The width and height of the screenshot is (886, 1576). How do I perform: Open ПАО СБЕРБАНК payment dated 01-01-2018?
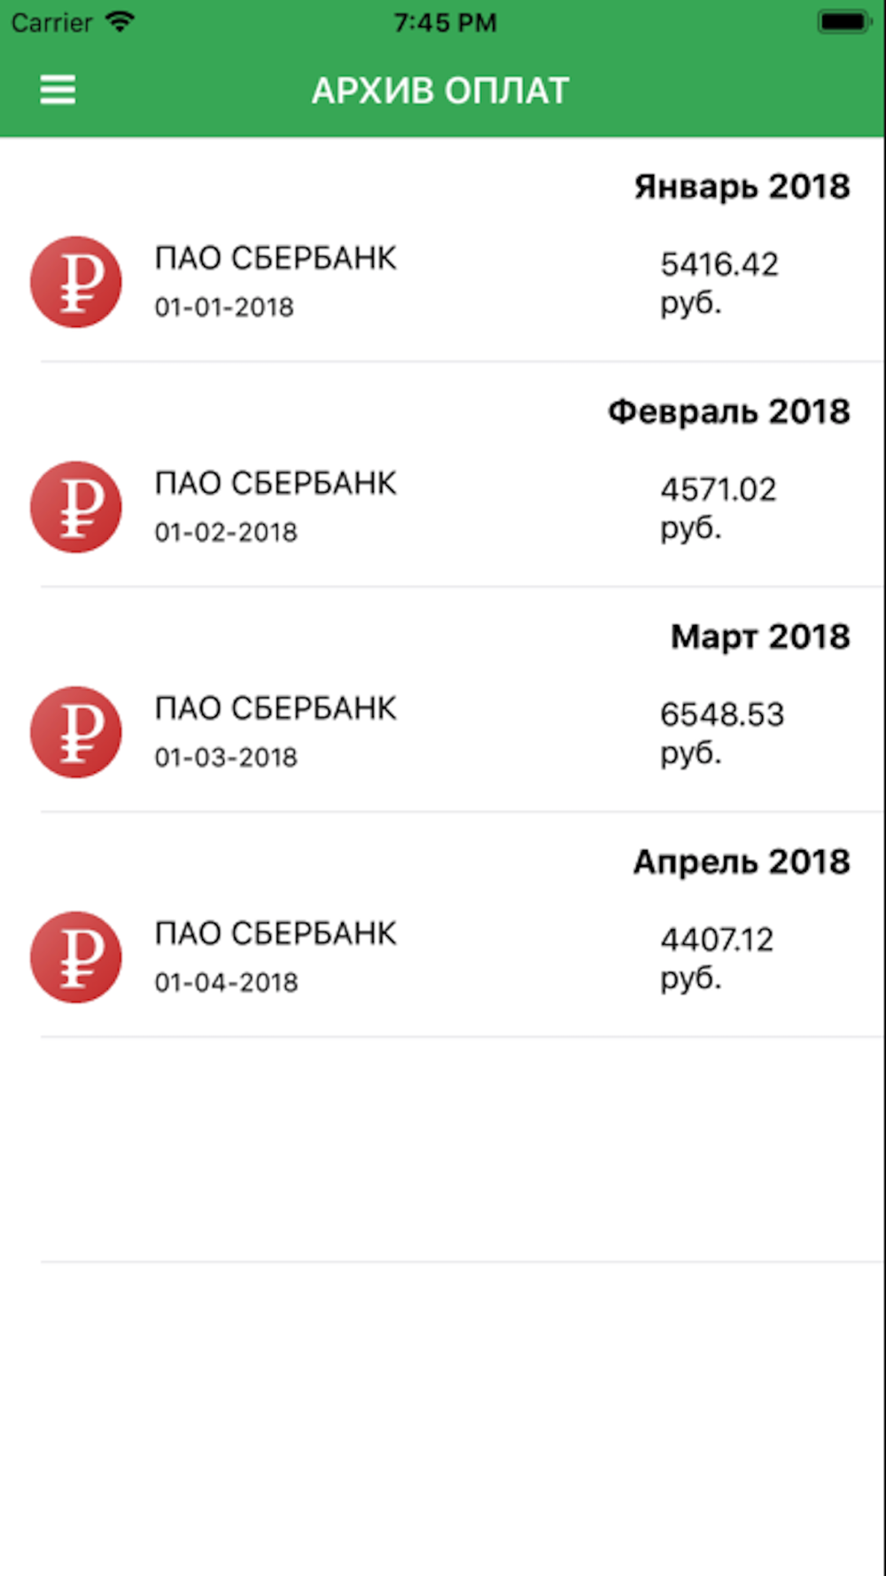pyautogui.click(x=443, y=282)
